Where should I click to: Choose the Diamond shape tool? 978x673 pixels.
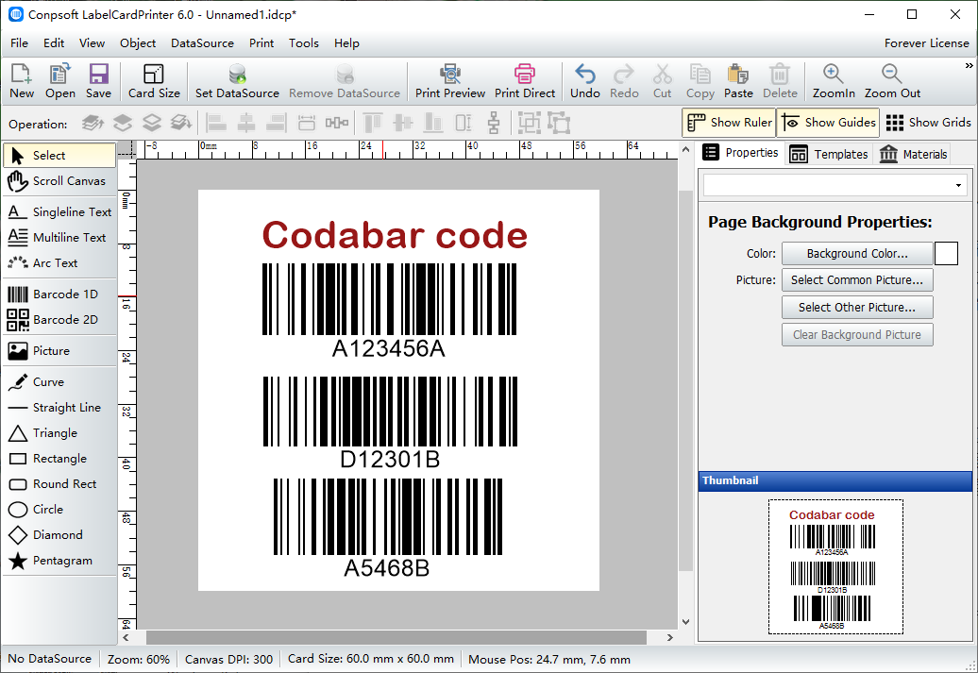[59, 535]
